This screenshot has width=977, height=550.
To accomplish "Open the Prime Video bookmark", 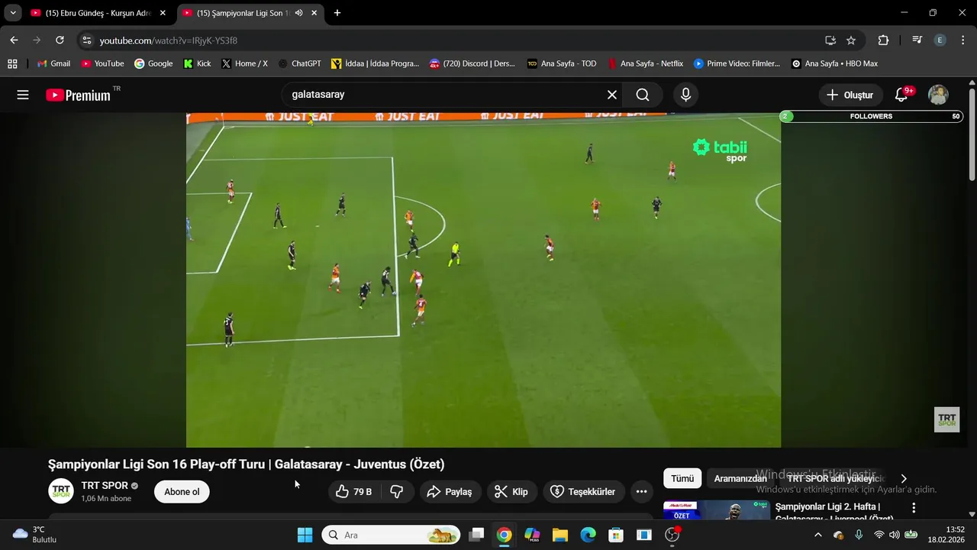I will click(737, 63).
